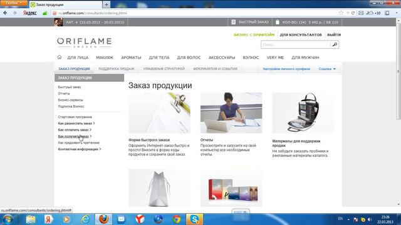Open the VERY ME menu
This screenshot has height=225, width=401.
point(275,57)
